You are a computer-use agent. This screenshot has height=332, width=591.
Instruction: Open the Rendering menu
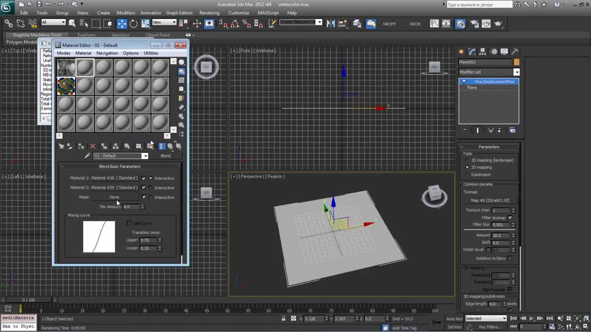[x=210, y=13]
